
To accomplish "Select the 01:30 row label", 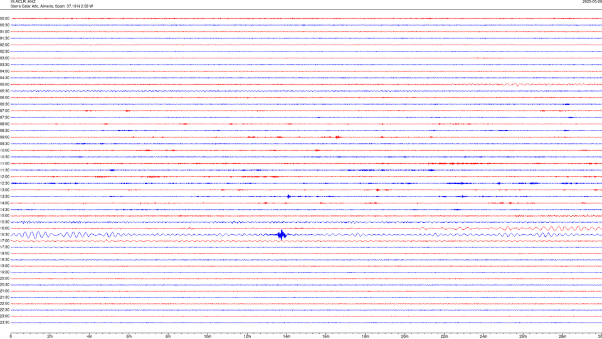I will (4, 38).
